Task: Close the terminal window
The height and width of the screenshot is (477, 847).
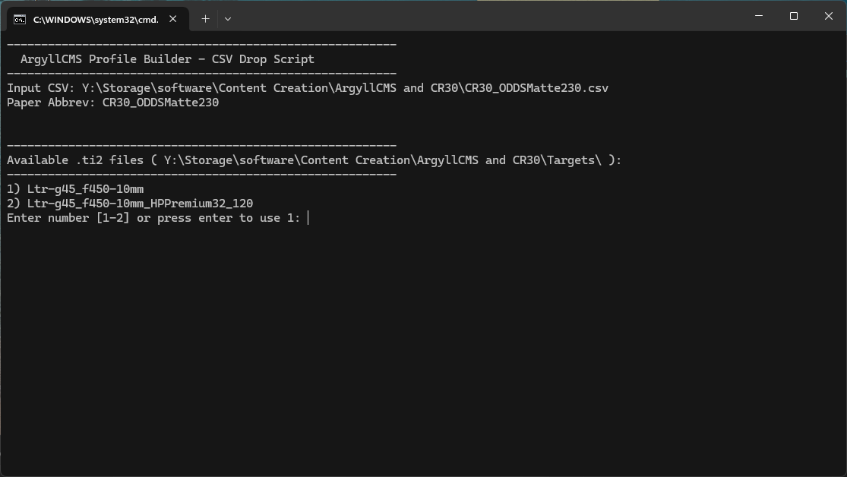Action: (x=829, y=16)
